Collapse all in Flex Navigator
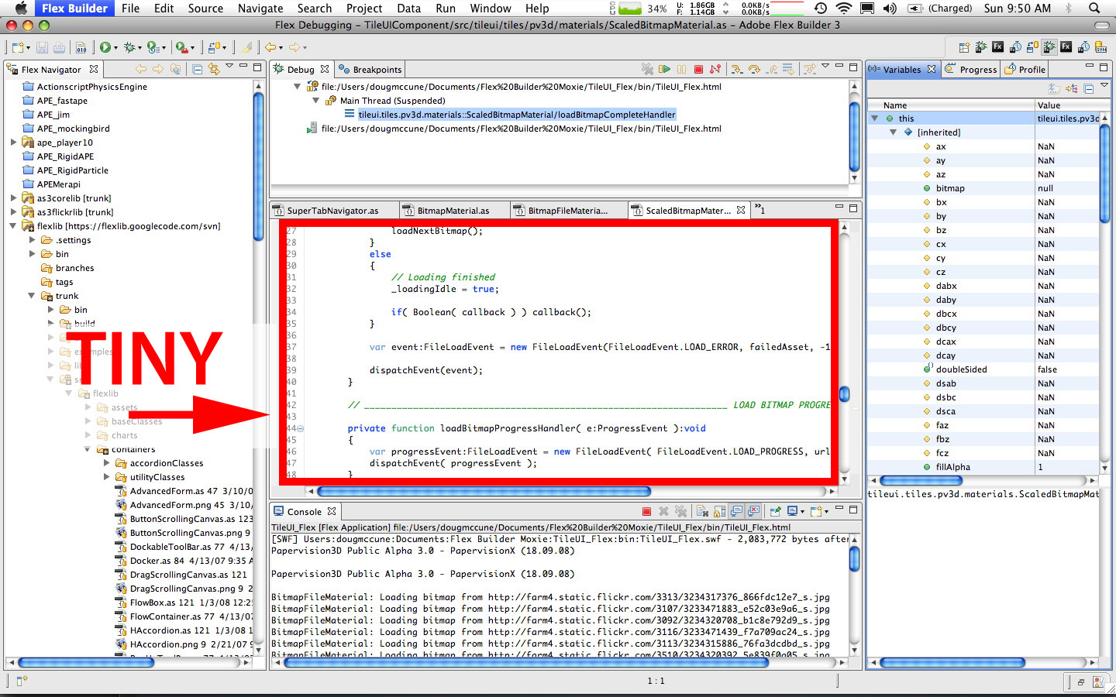 click(x=197, y=69)
